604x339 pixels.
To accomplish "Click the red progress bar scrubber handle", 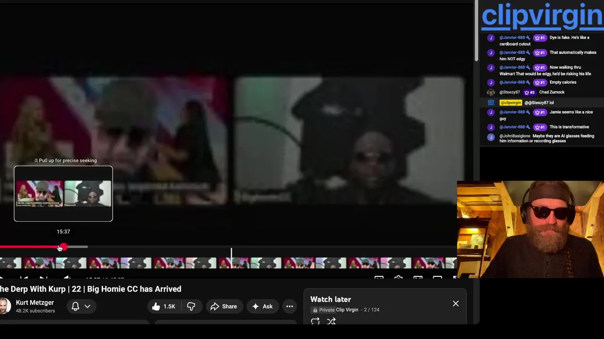I will pyautogui.click(x=63, y=247).
